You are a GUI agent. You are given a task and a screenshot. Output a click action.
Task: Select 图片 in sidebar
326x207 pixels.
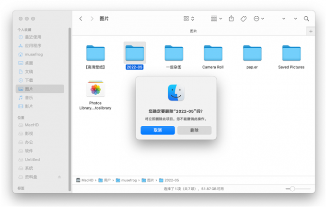pyautogui.click(x=40, y=89)
